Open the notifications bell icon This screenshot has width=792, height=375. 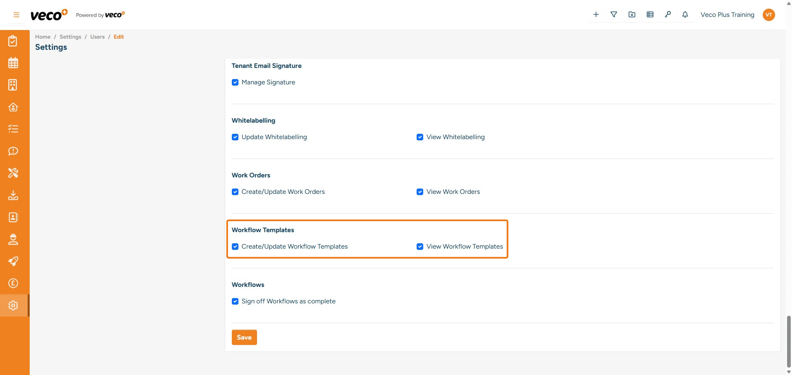pyautogui.click(x=685, y=14)
